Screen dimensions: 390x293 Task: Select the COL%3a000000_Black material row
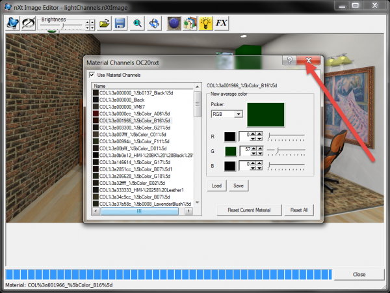(x=143, y=100)
